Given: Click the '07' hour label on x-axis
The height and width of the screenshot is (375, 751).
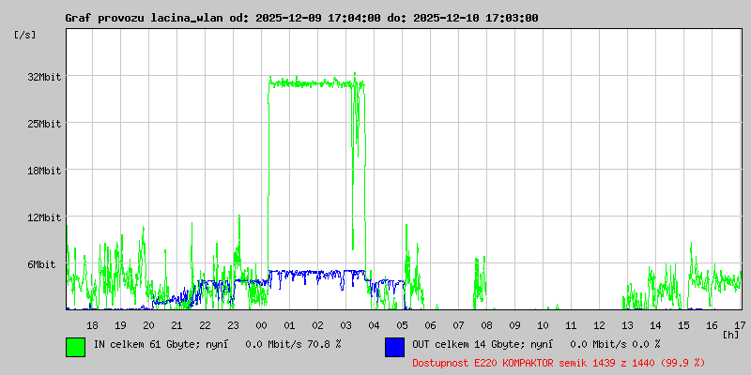Looking at the screenshot, I should (x=458, y=325).
